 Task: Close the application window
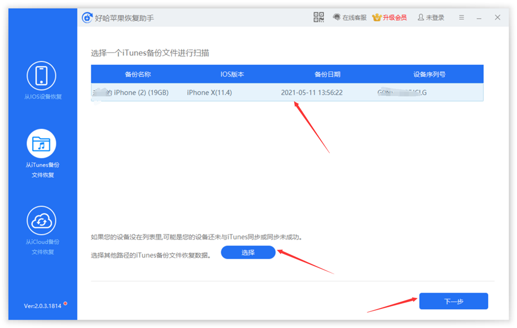pos(497,17)
